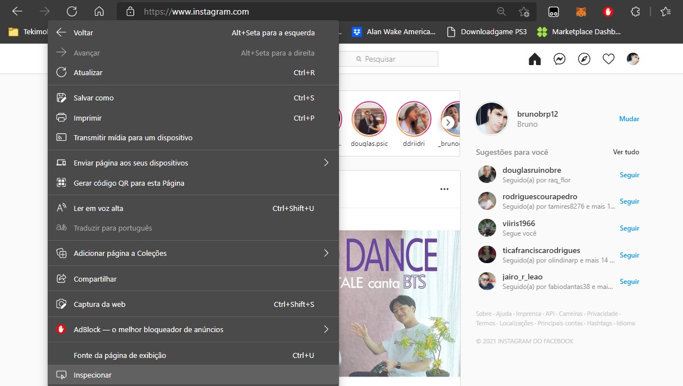Open douglas.psic story thumbnail

click(x=369, y=119)
